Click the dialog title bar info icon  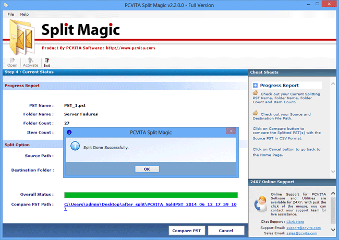click(x=69, y=133)
